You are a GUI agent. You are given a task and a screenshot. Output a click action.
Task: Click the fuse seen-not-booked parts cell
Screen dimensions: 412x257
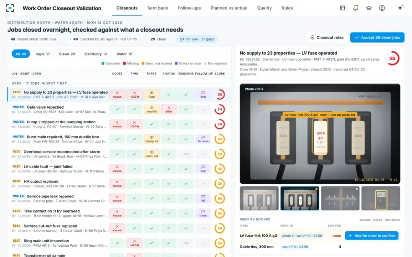pos(151,95)
